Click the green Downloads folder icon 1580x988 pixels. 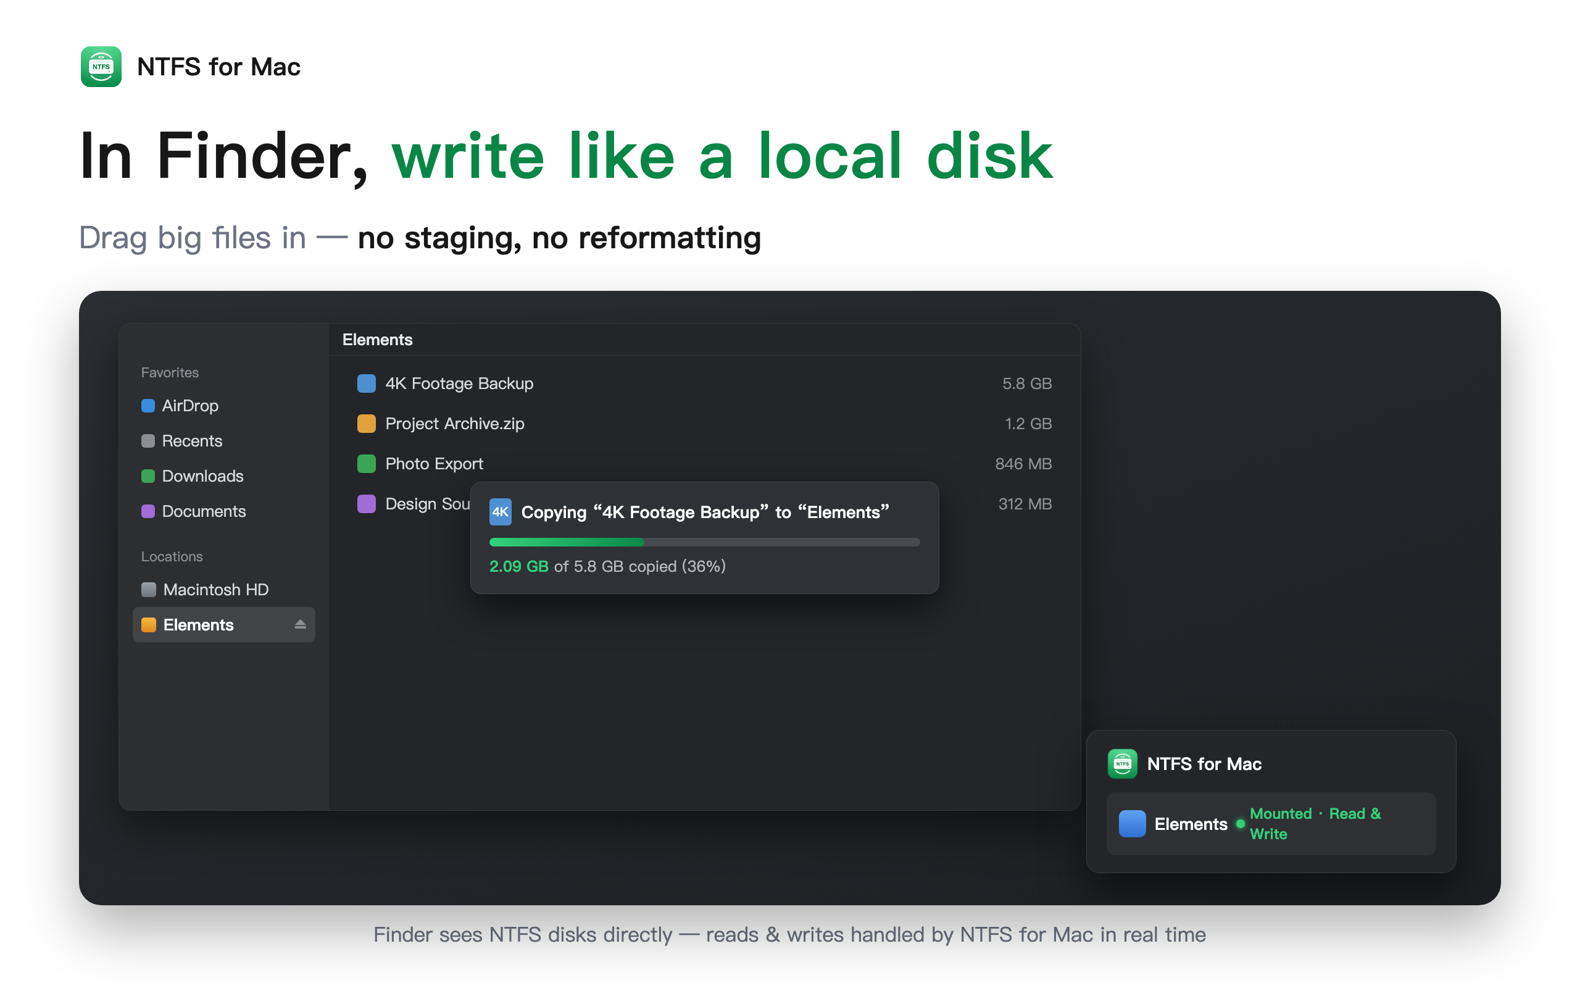(x=148, y=476)
